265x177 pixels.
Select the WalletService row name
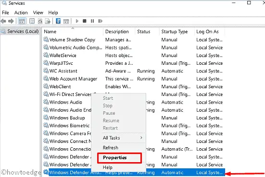(x=63, y=55)
